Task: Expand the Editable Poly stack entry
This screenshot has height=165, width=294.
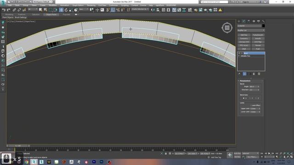Action: [x=239, y=56]
